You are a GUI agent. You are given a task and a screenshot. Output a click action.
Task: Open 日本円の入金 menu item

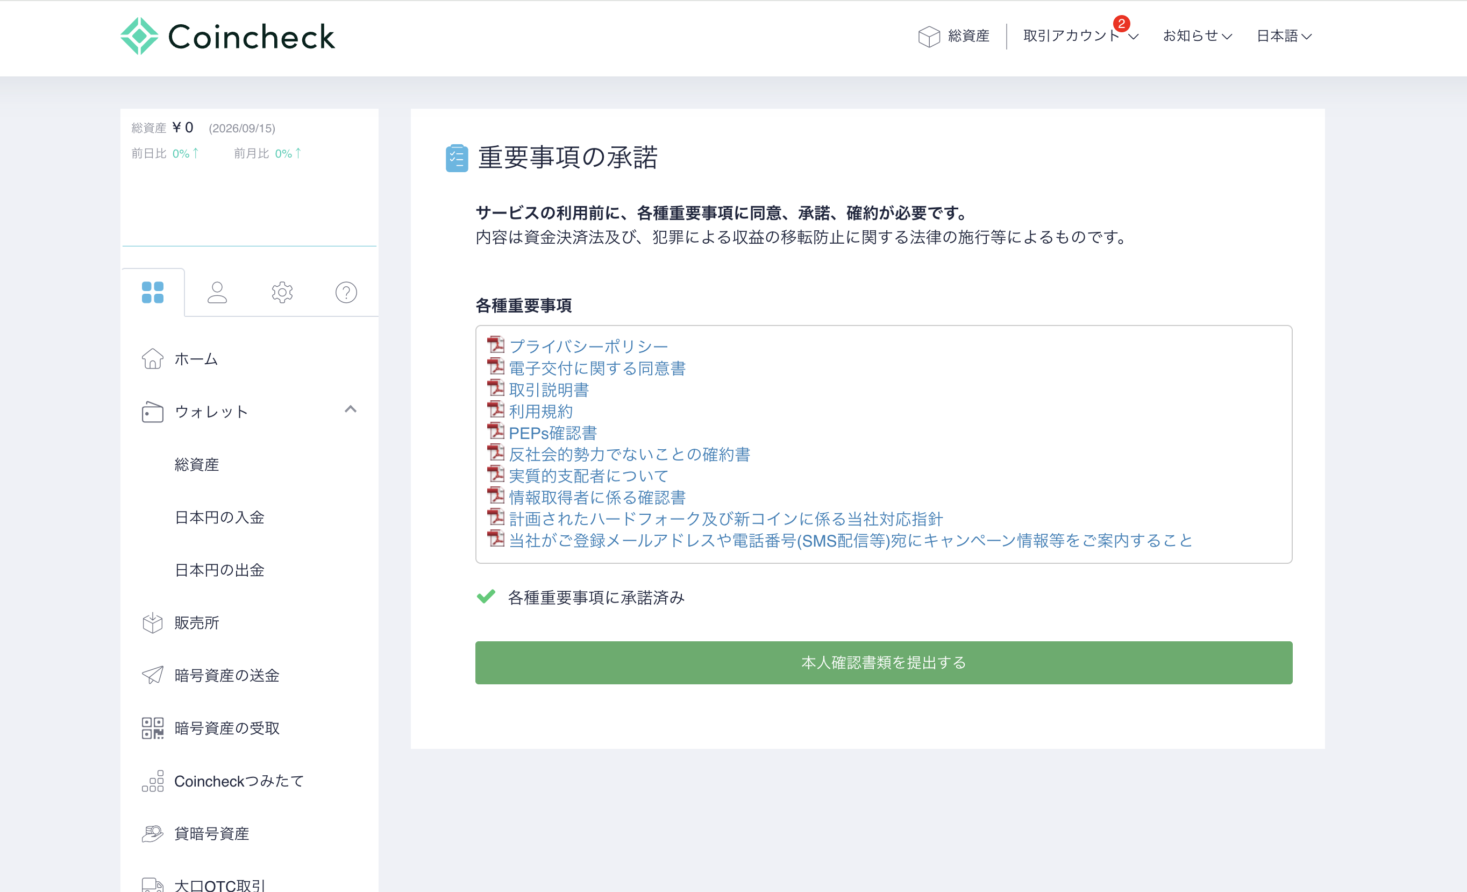(219, 518)
